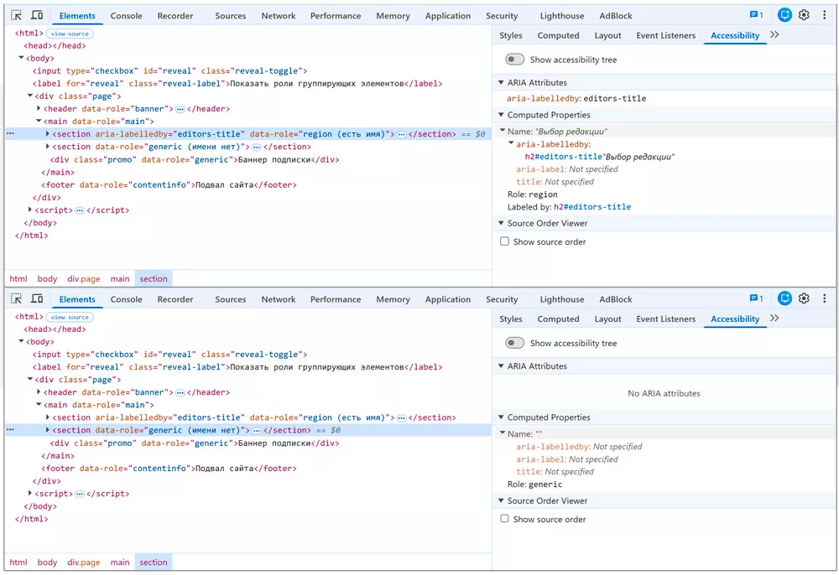
Task: Toggle device toolbar icon in top DevTools panel
Action: coord(37,15)
